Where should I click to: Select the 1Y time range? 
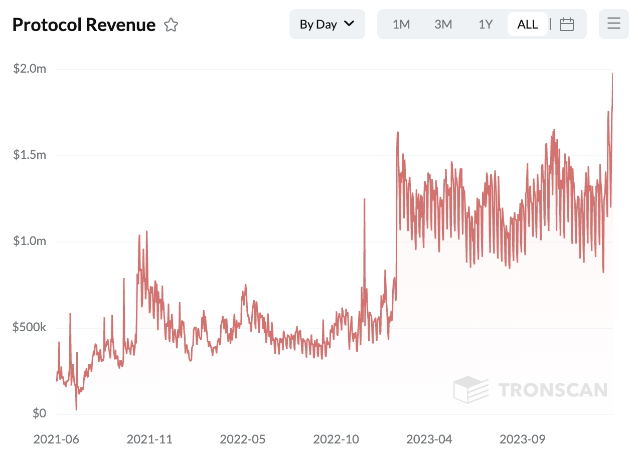486,24
